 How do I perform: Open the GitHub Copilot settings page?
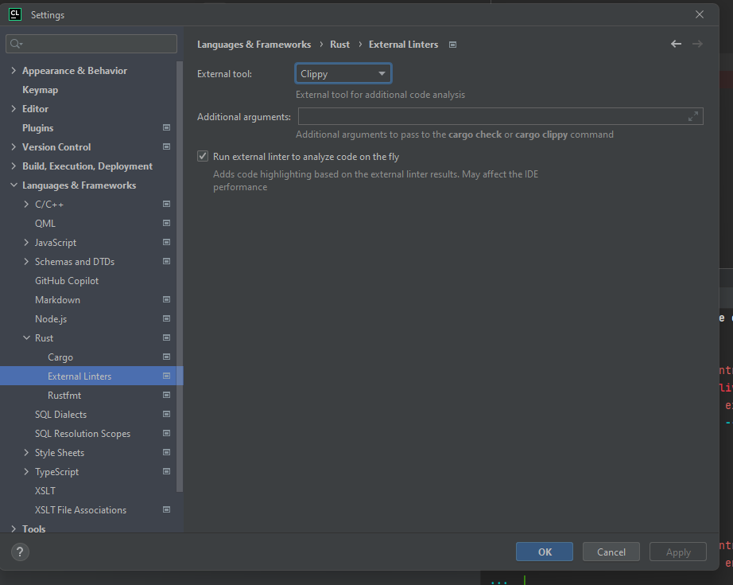click(66, 280)
